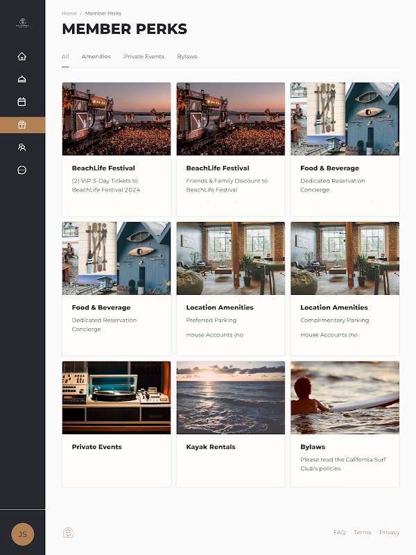This screenshot has width=416, height=555.
Task: Open the Kayak Rentals ocean image
Action: tap(231, 398)
